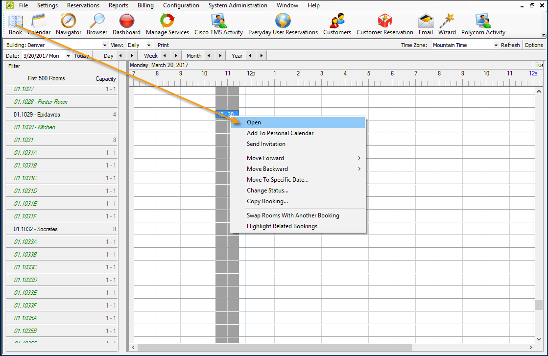Open Everyday User Reservations globe icon
548x356 pixels.
click(x=283, y=22)
